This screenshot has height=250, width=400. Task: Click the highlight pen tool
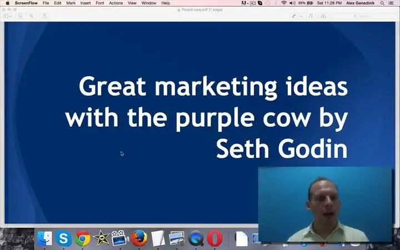click(x=294, y=16)
